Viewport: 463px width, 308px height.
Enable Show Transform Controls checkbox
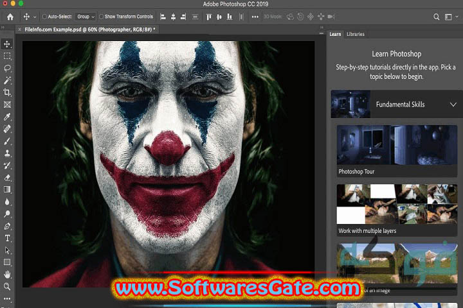tap(101, 17)
